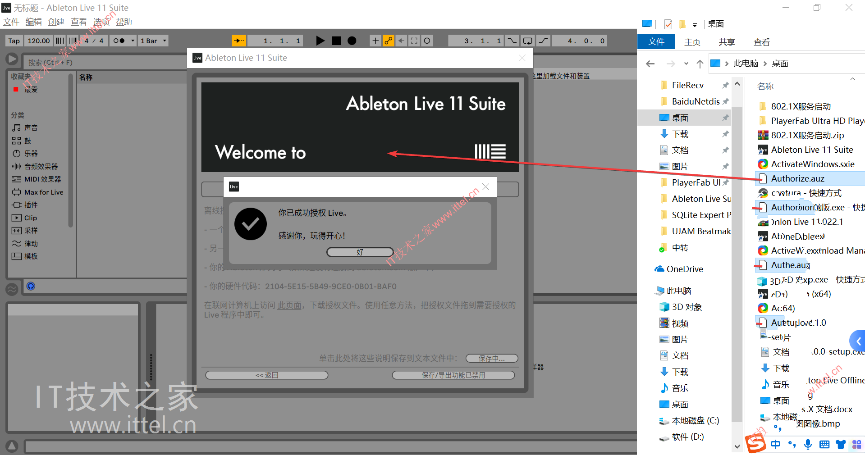Start playback with the Play button

(x=320, y=41)
